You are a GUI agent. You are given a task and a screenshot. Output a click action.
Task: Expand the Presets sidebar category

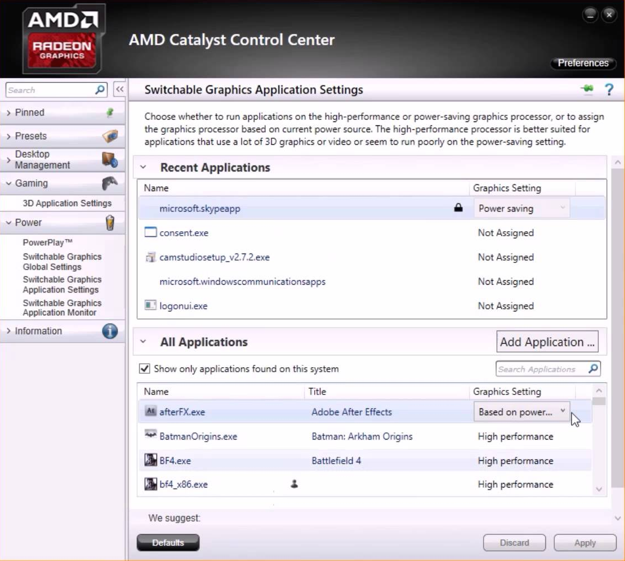[31, 136]
